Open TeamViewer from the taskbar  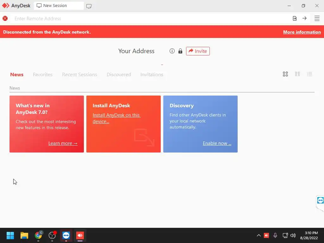[x=66, y=235]
